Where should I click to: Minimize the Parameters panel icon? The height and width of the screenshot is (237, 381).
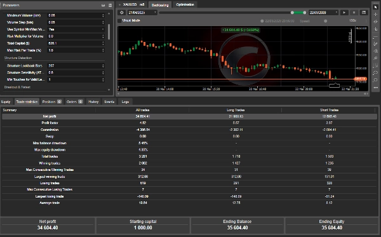(104, 5)
